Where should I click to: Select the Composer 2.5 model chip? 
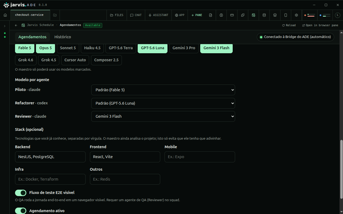click(106, 60)
